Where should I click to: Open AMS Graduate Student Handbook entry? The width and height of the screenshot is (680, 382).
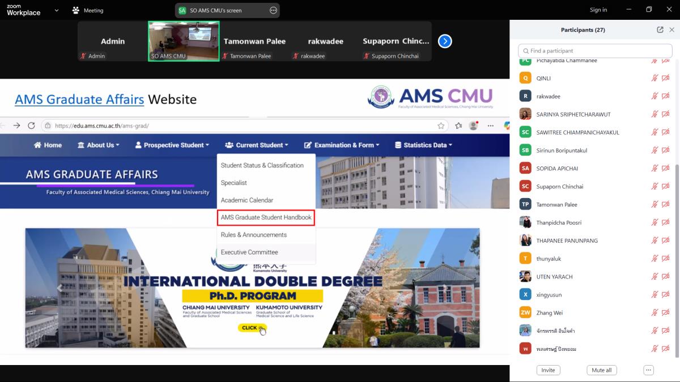pos(266,217)
